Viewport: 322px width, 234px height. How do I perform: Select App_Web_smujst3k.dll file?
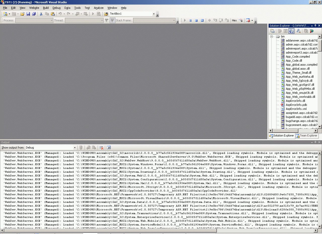(x=300, y=93)
